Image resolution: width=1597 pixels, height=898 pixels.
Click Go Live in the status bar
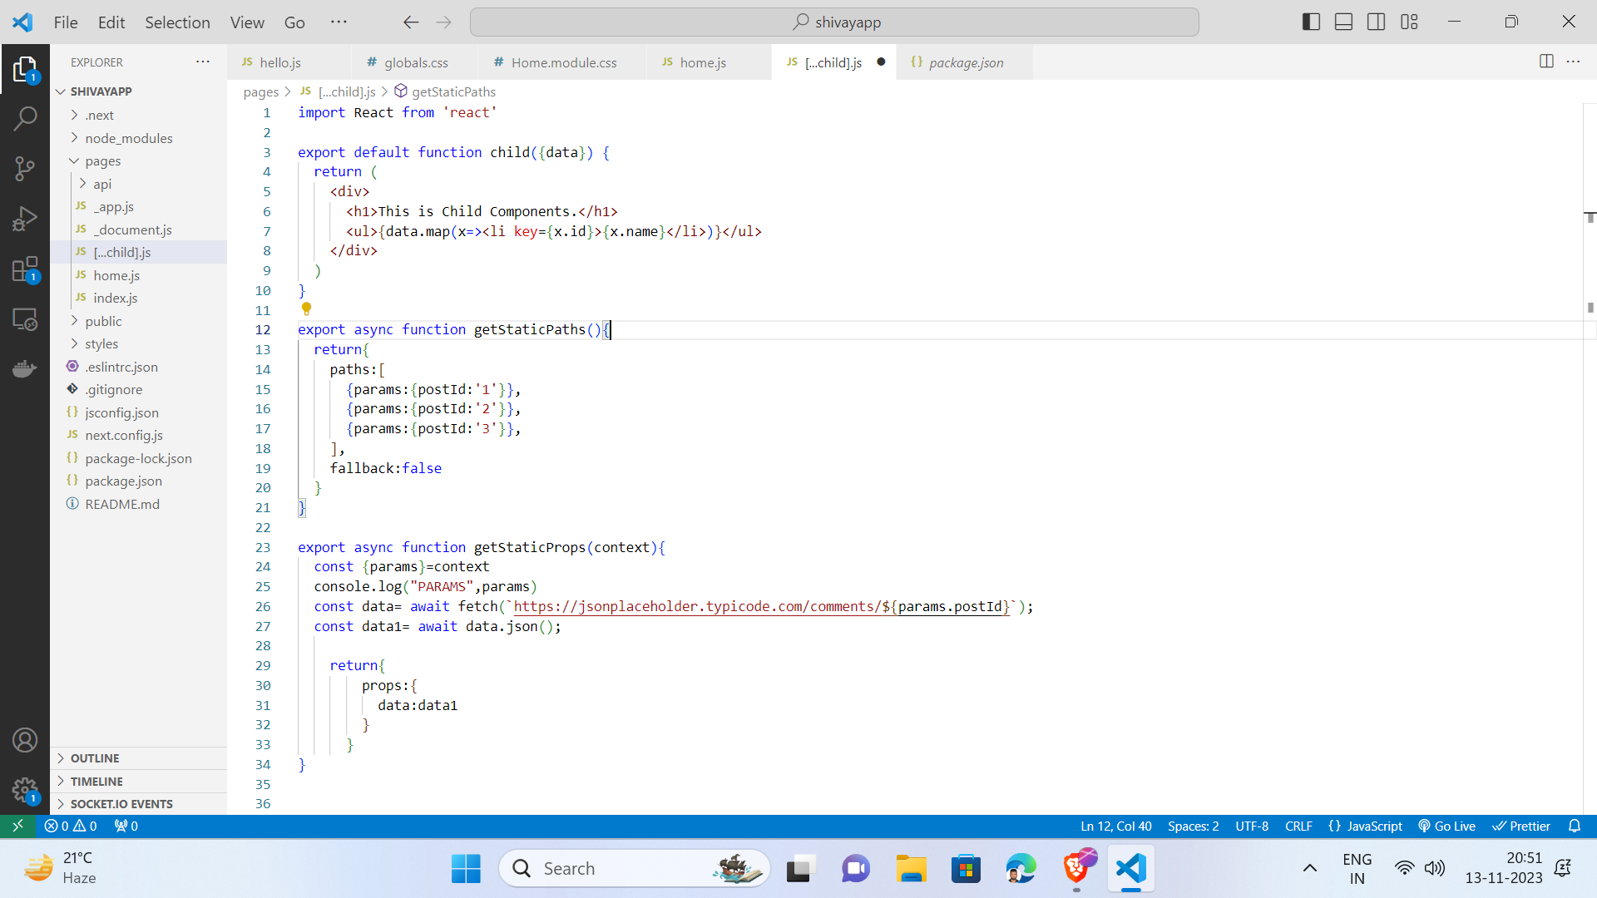pos(1447,826)
